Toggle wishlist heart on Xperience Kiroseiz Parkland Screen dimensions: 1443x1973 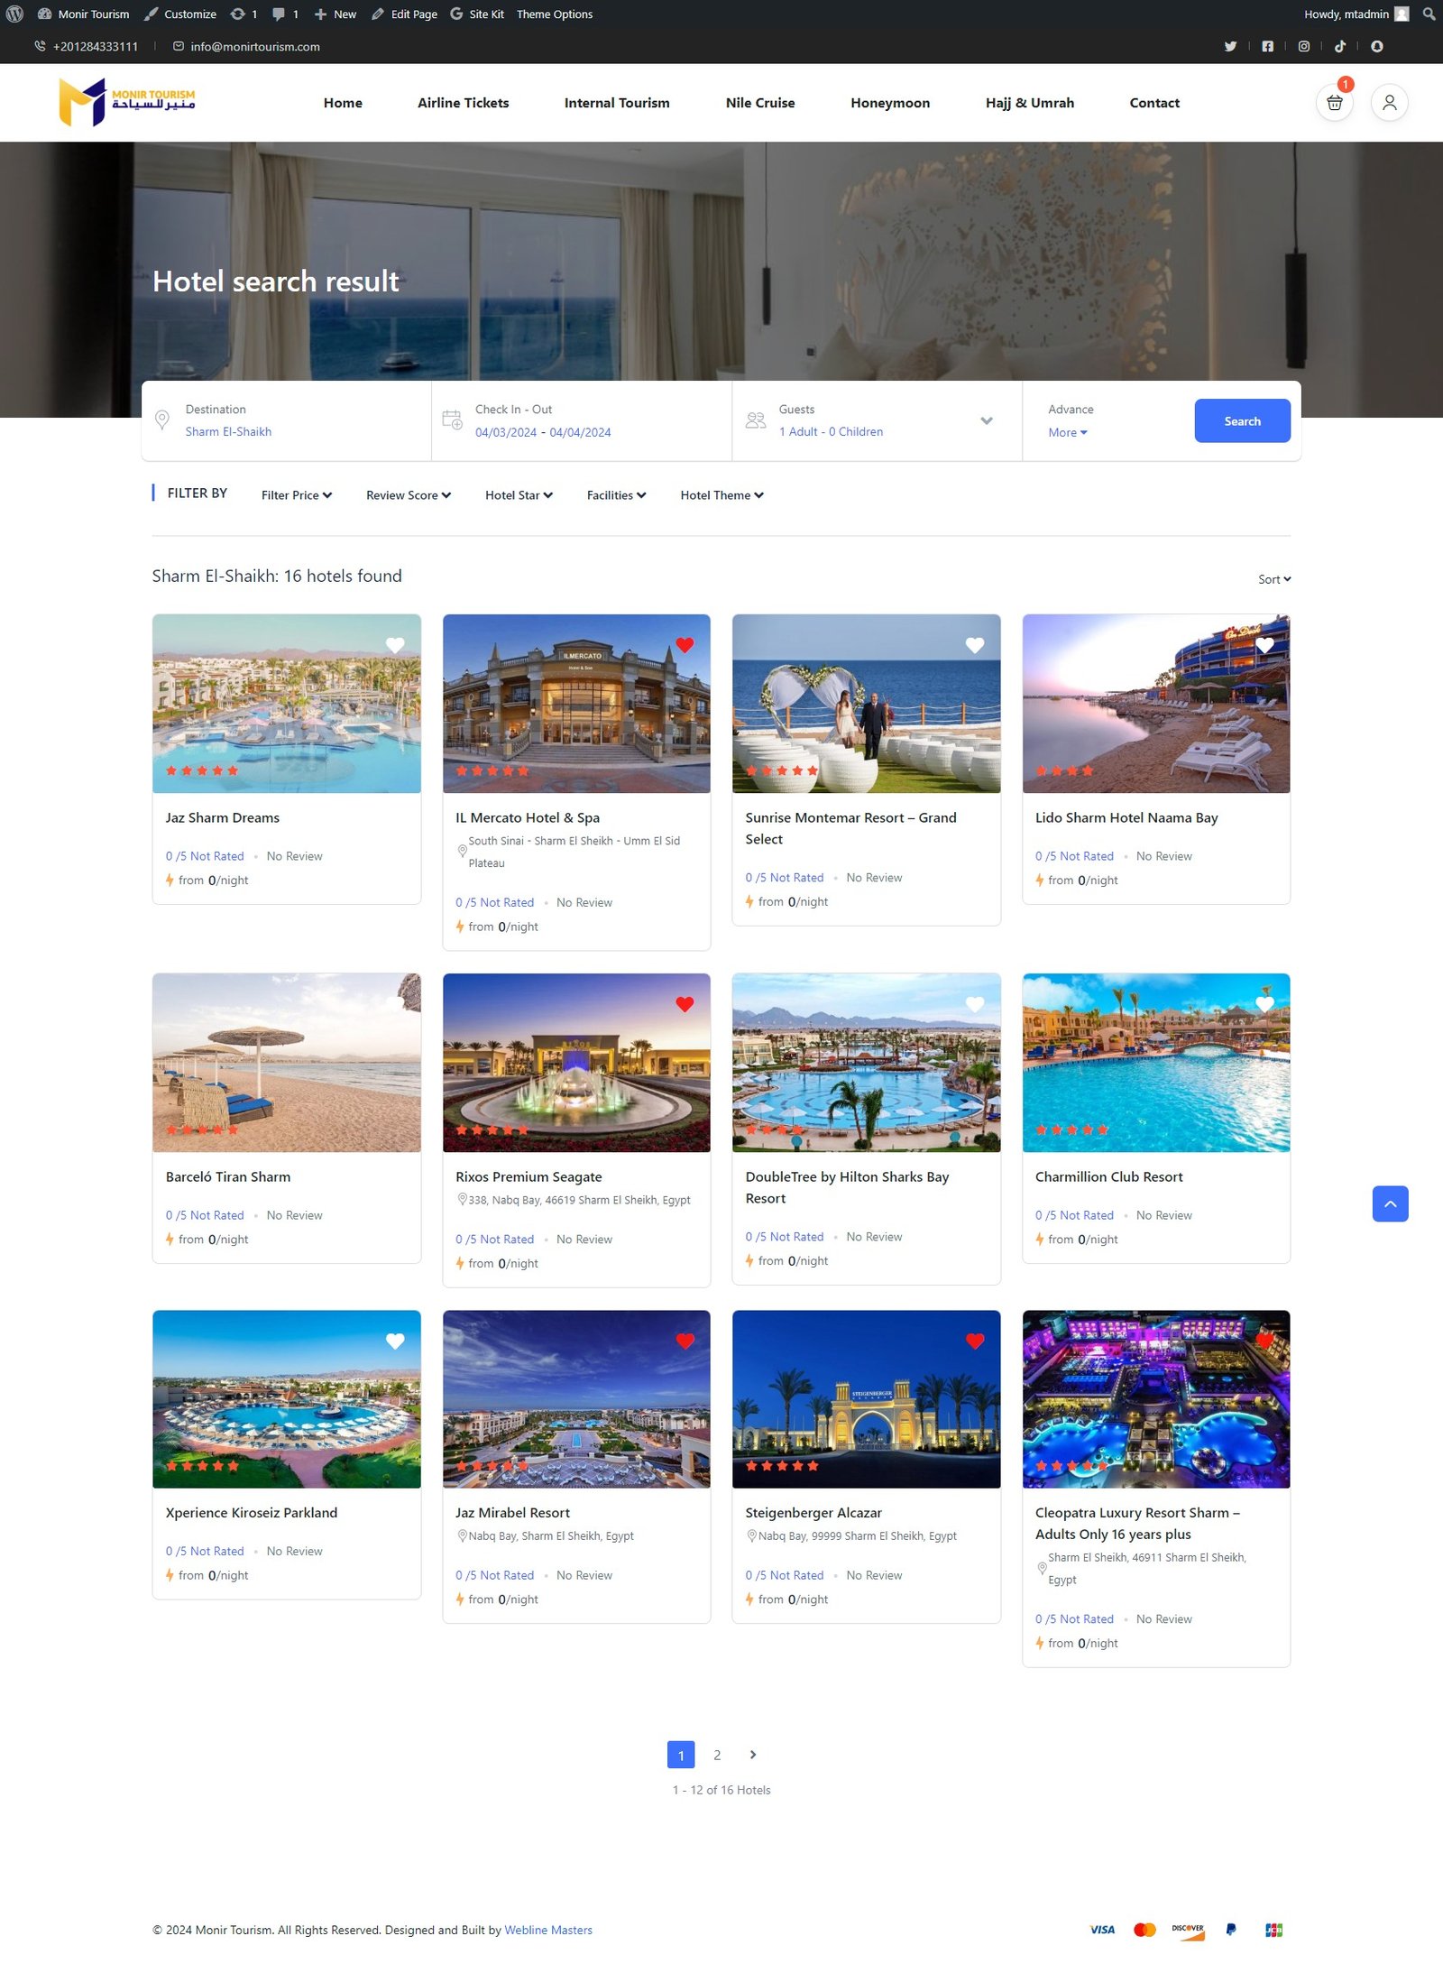click(395, 1341)
